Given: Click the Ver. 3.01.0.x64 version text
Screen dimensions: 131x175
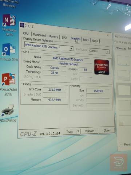Looking at the screenshot, I should (x=50, y=134).
